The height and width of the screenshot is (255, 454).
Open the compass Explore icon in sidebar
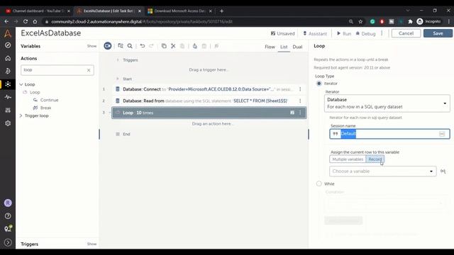pyautogui.click(x=8, y=45)
